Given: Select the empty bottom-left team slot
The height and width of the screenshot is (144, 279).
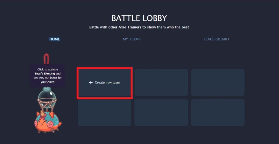Looking at the screenshot, I should tap(104, 112).
